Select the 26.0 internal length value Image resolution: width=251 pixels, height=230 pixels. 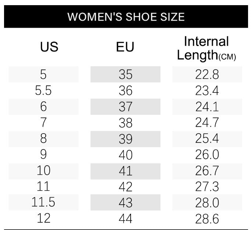(x=207, y=155)
